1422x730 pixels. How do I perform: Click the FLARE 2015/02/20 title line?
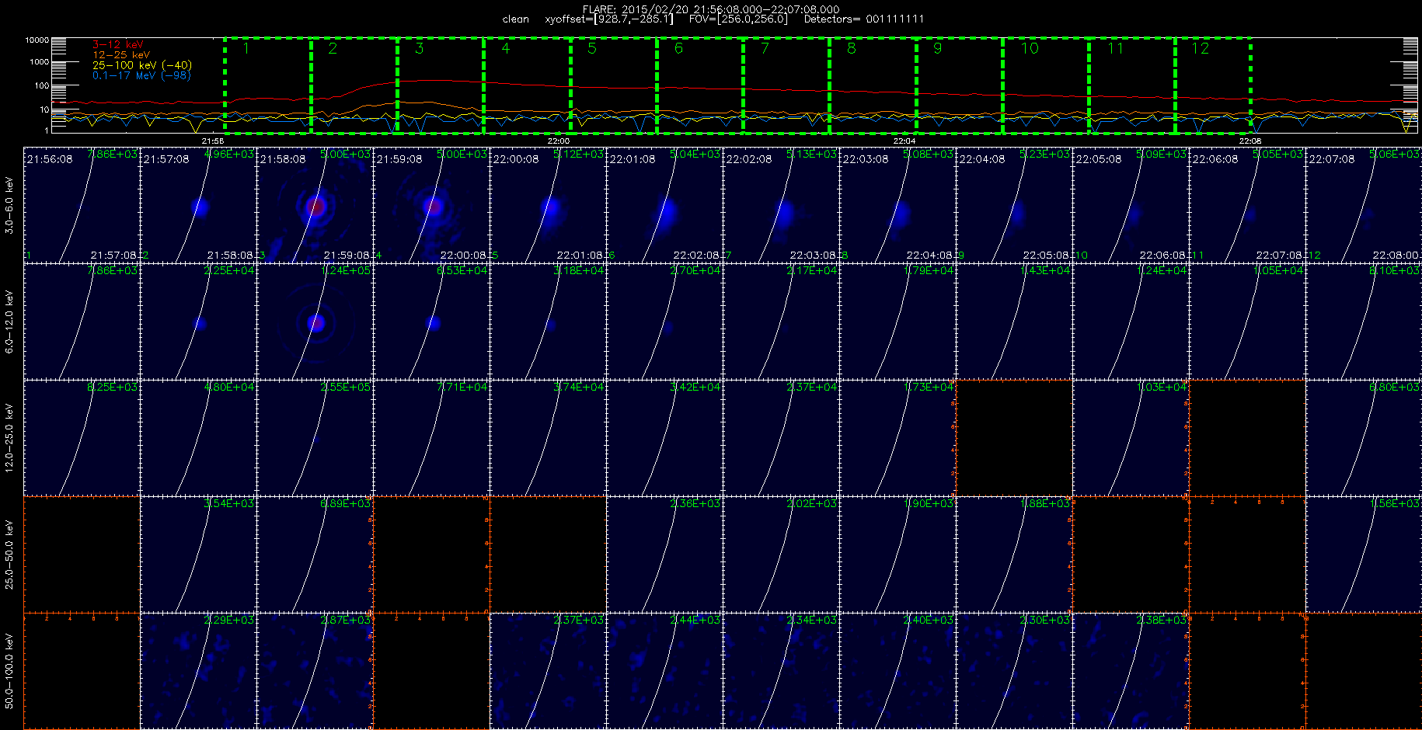[711, 9]
